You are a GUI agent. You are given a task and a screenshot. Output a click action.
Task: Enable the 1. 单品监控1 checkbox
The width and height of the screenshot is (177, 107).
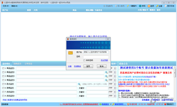coord(3,68)
